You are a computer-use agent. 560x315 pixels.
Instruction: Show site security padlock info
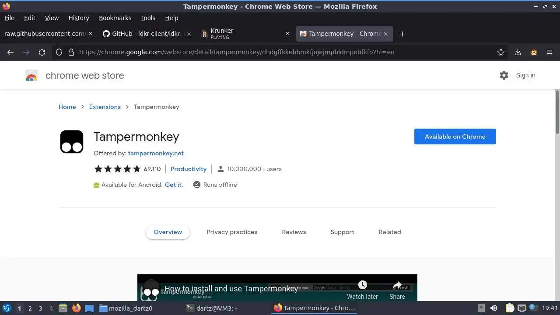point(71,52)
